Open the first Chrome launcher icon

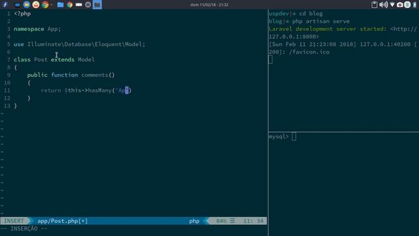click(45, 5)
